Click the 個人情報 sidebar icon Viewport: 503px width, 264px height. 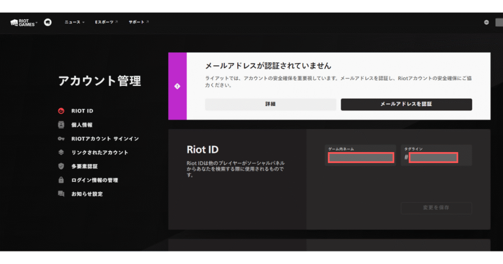[x=61, y=125]
